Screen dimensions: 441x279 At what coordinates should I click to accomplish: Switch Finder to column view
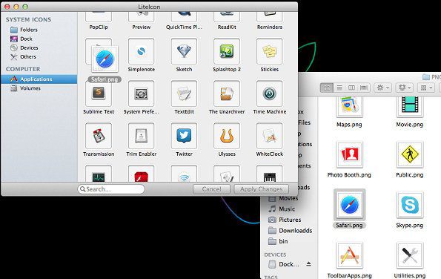351,88
